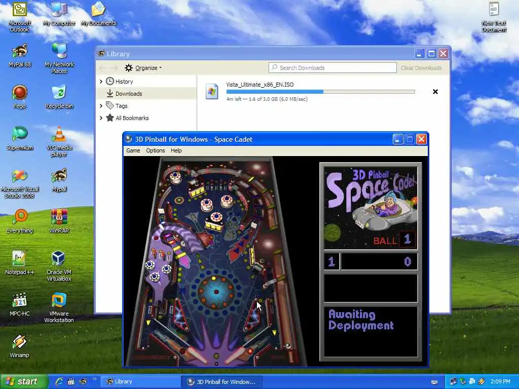Open the Game menu in Pinball
Image resolution: width=519 pixels, height=389 pixels.
(133, 150)
